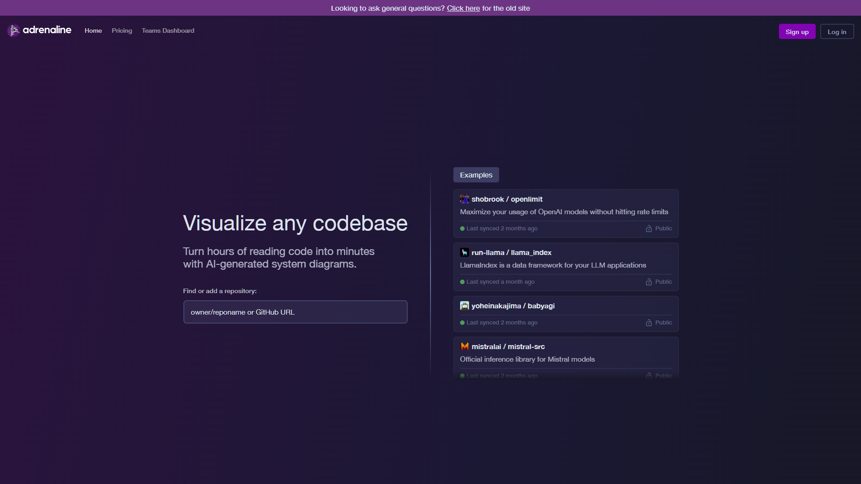Screen dimensions: 861x484
Task: Open the shobrook / openlimit repository link
Action: point(507,199)
